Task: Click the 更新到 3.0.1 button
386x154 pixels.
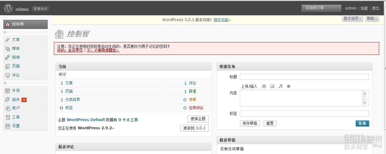Action: [x=195, y=128]
